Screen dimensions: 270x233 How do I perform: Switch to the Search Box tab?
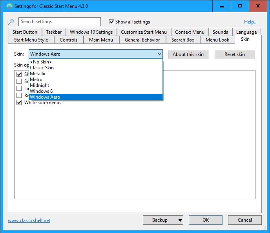coord(183,40)
